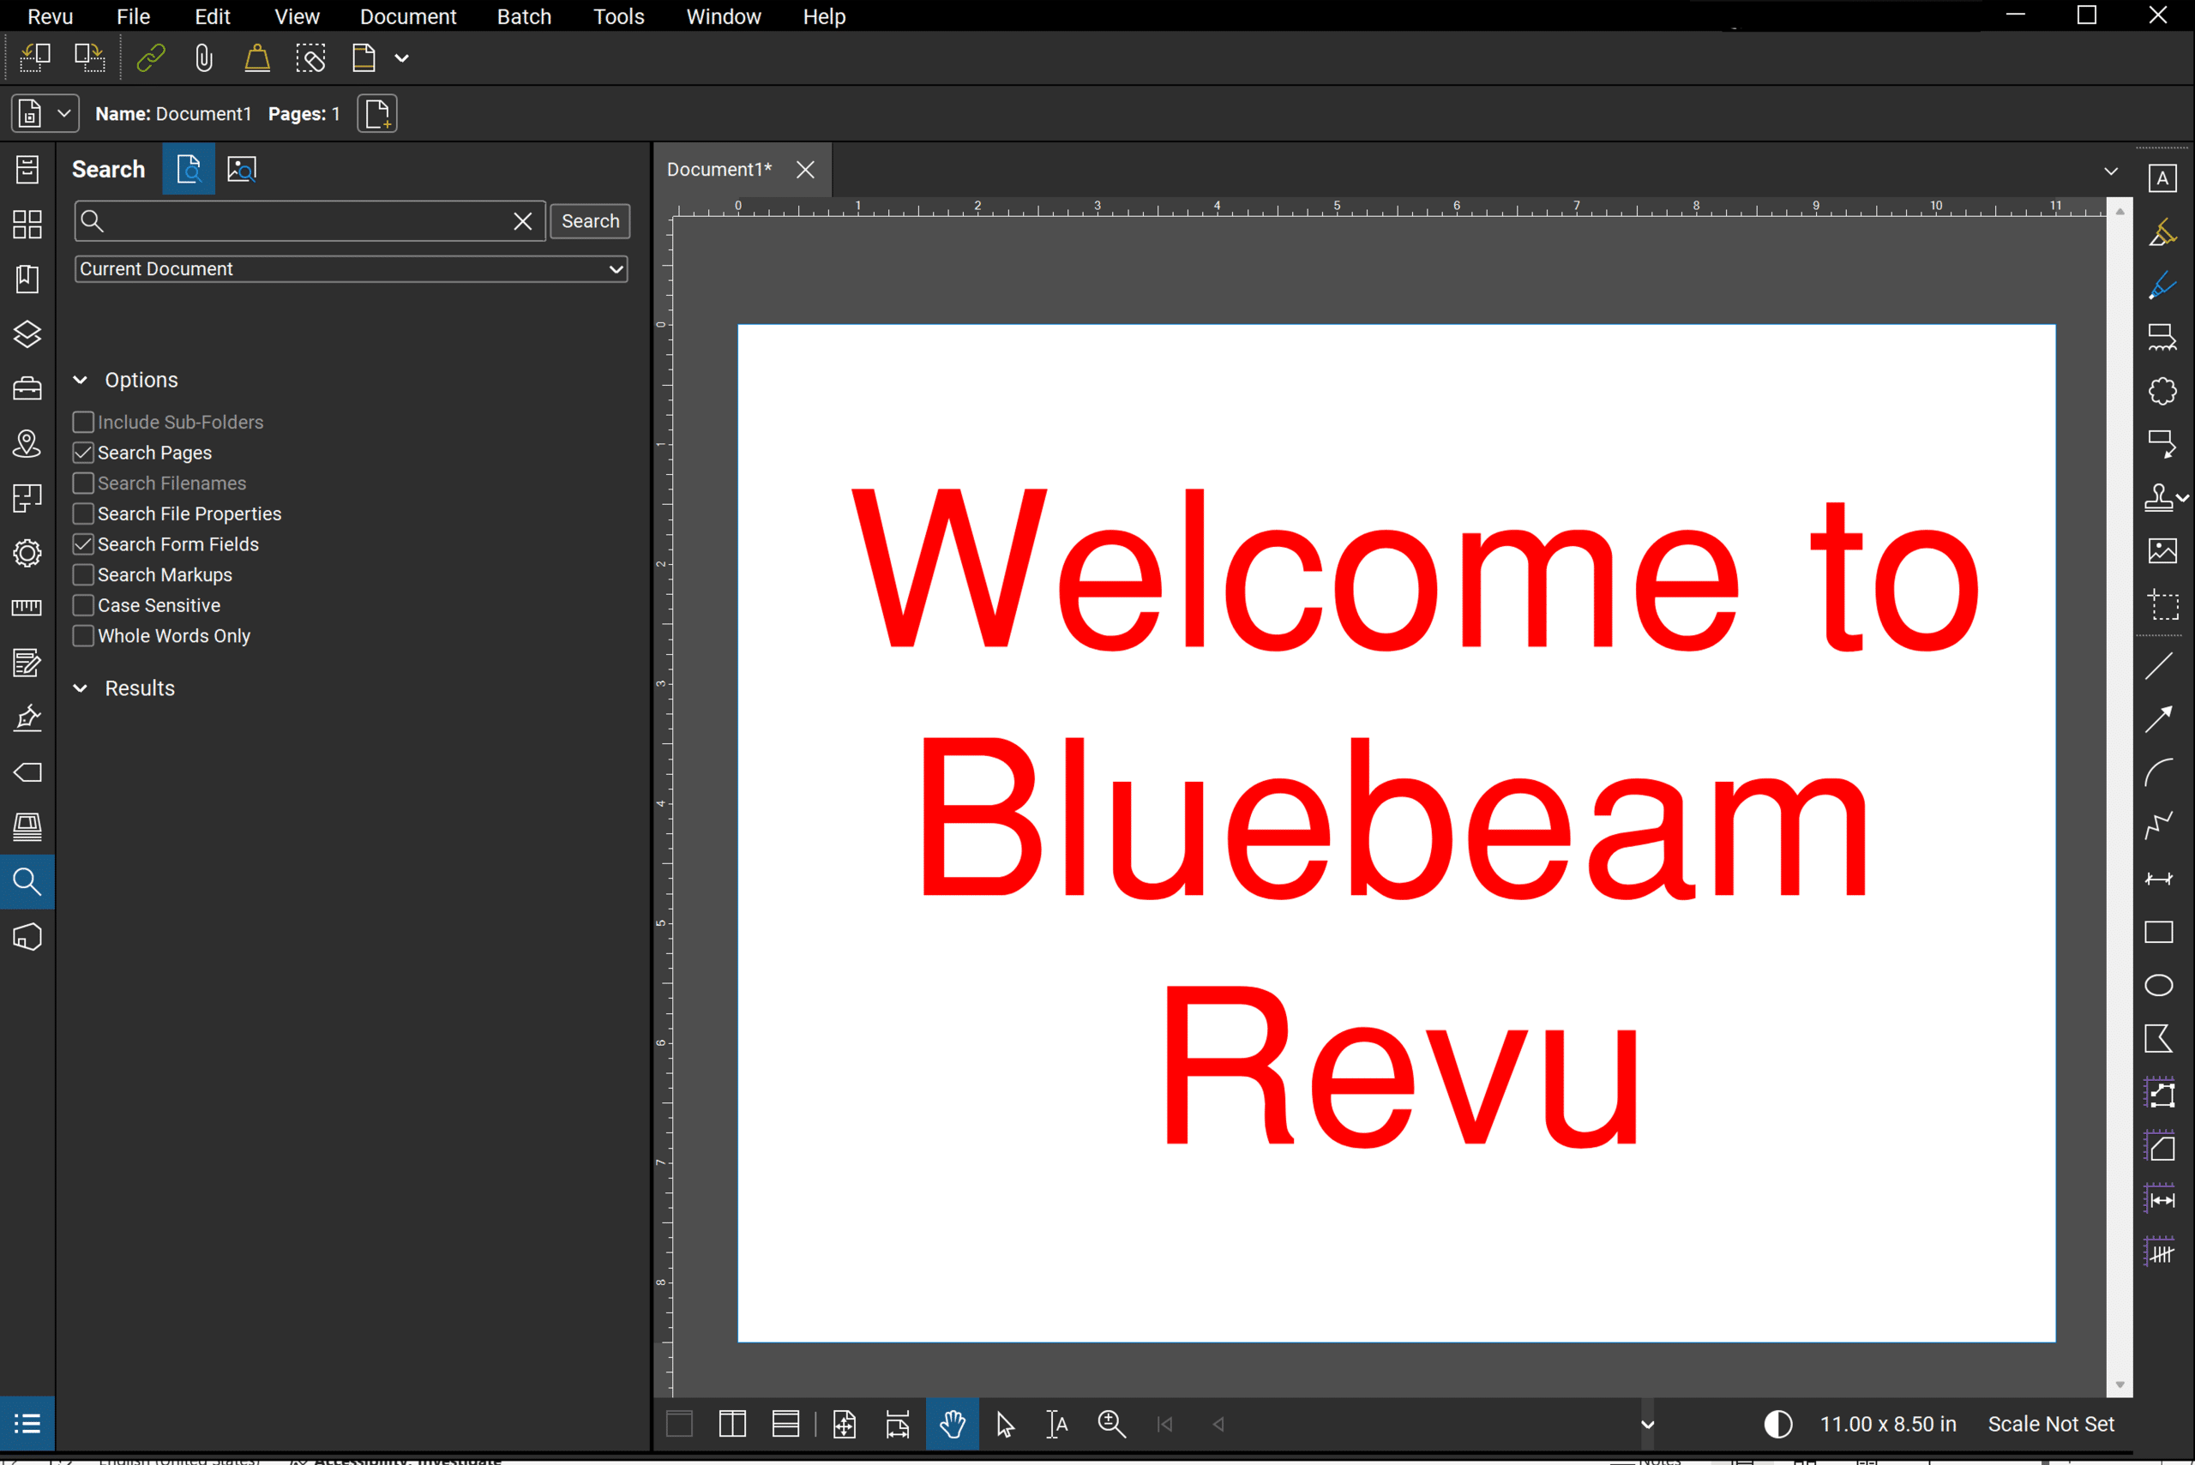Select the Pan (hand) tool
This screenshot has width=2195, height=1465.
pyautogui.click(x=953, y=1424)
